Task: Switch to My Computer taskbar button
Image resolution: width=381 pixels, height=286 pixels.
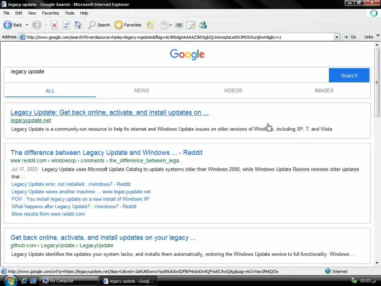Action: [69, 281]
